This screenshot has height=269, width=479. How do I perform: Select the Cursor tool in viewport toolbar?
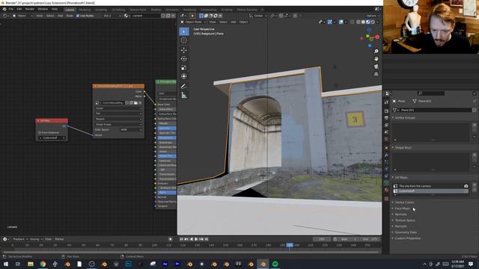point(184,40)
